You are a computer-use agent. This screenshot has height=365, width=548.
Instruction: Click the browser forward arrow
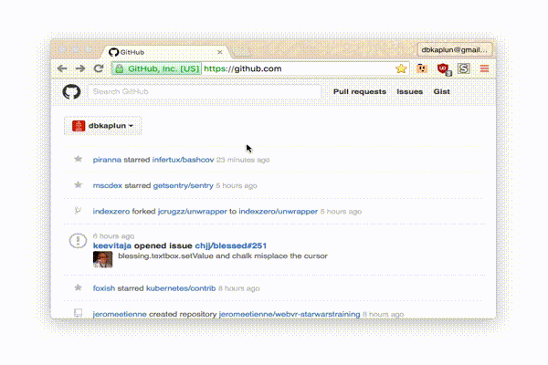click(x=80, y=68)
